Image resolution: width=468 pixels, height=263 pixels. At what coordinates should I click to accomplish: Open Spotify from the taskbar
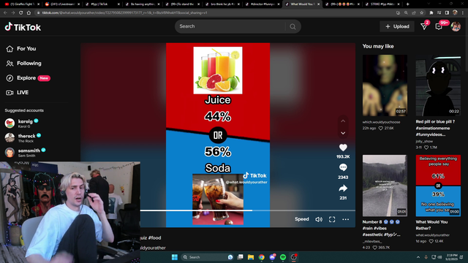click(283, 257)
